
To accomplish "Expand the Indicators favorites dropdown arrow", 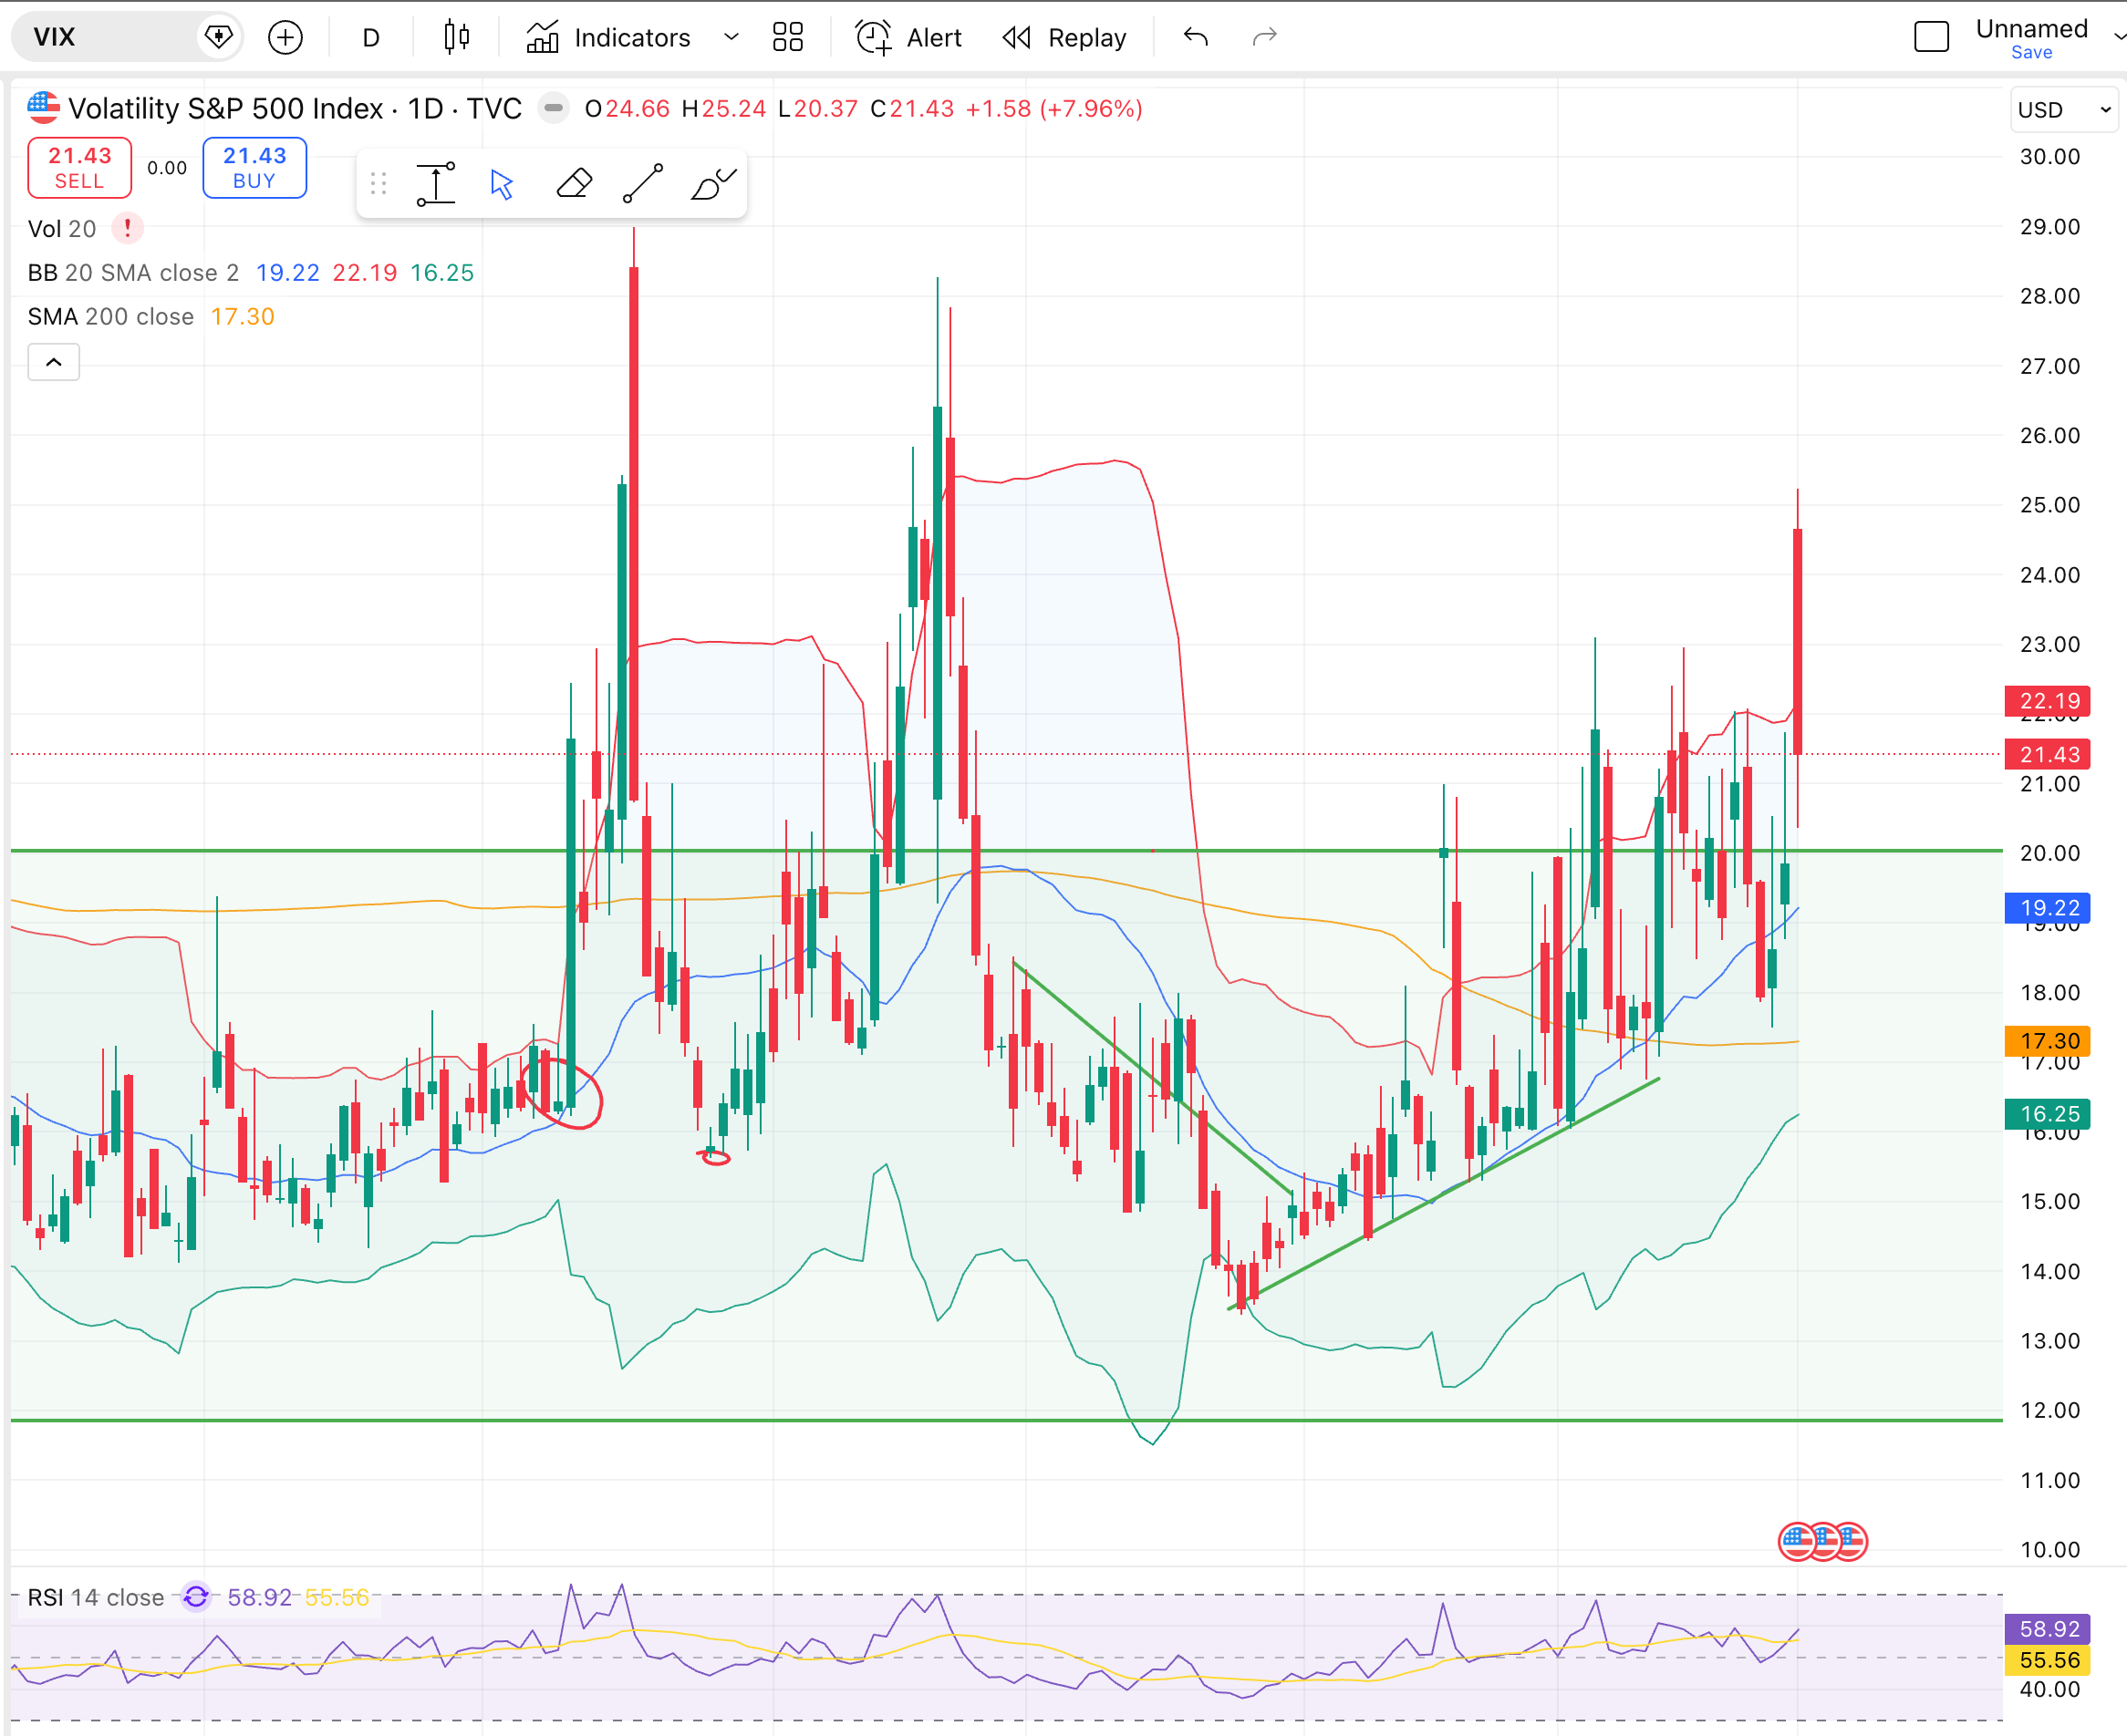I will click(x=731, y=38).
